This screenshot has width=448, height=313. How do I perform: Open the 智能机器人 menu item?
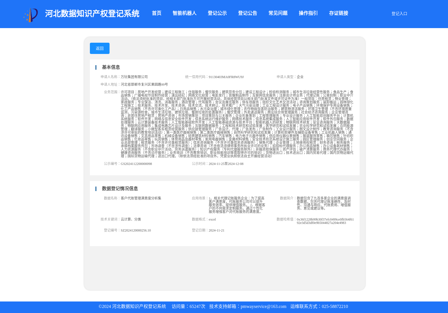click(185, 13)
